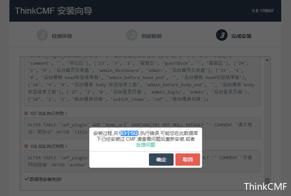291x196 pixels.
Task: Click the 确定 confirm button
Action: tap(161, 160)
